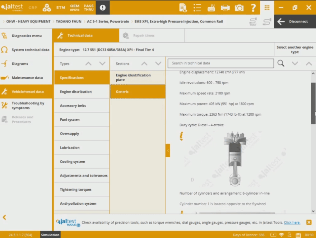Move Types list down with arrow
Screen dimensions: 316x238
click(102, 64)
